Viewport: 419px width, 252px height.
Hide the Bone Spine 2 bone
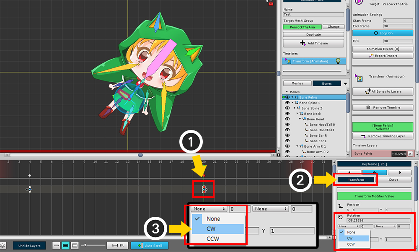point(287,108)
